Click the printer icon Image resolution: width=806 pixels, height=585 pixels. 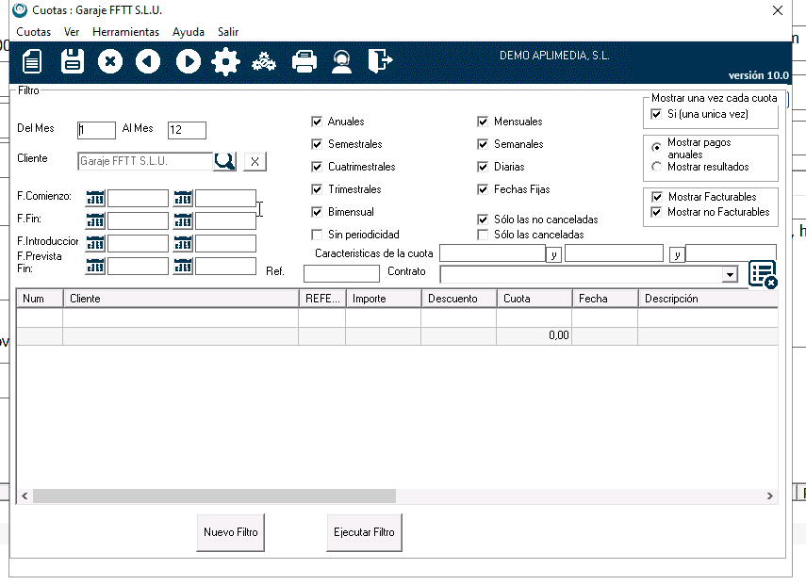point(304,62)
